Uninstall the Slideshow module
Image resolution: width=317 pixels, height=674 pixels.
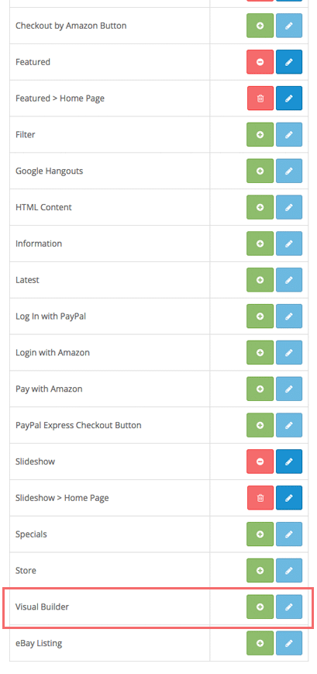(260, 461)
